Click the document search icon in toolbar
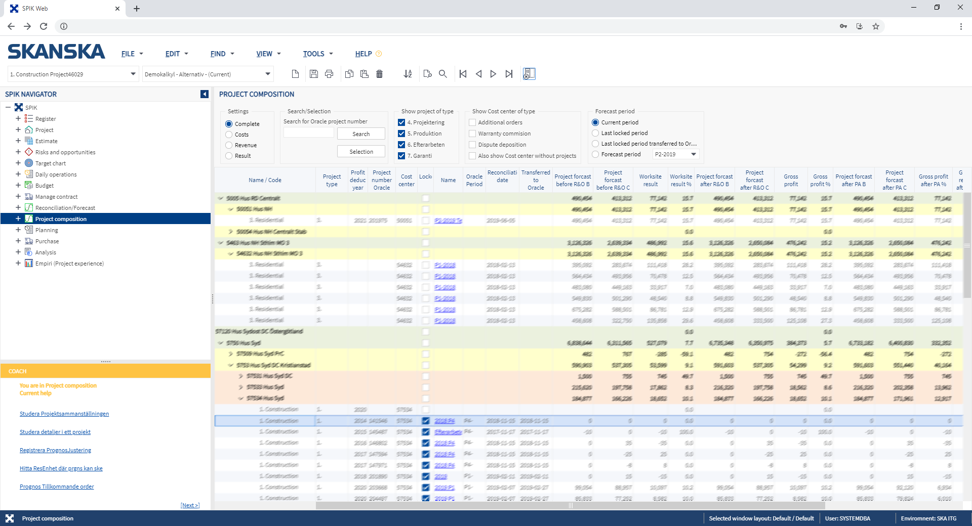The width and height of the screenshot is (972, 526). tap(427, 74)
